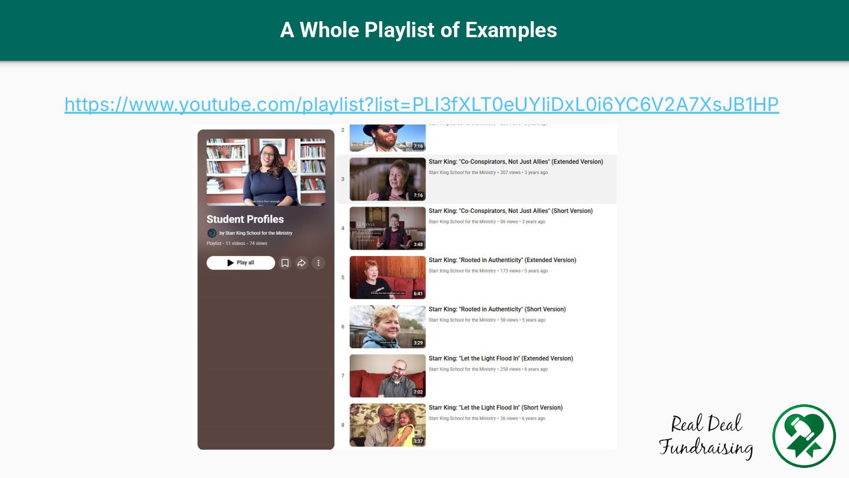Click the 'Playlist • 11 videos • 74 views' text
Screen dimensions: 849x478
[x=236, y=243]
